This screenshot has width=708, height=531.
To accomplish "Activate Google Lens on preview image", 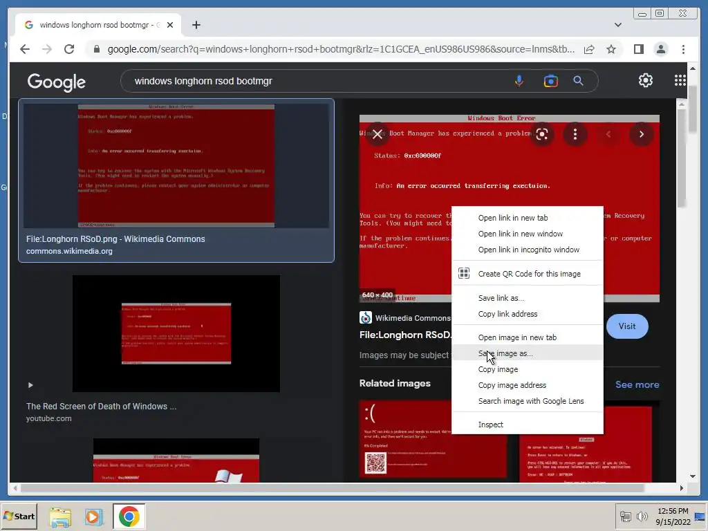I will (x=542, y=134).
